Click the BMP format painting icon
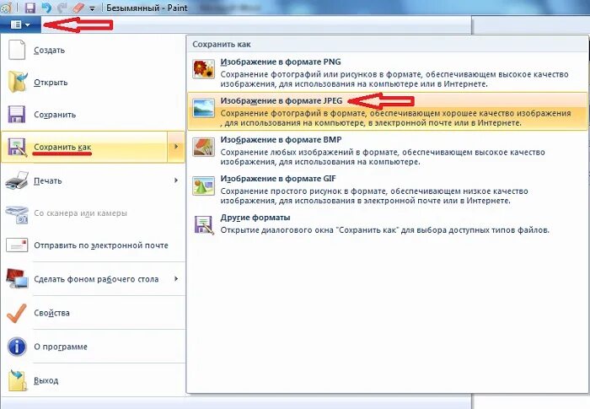The image size is (590, 409). [x=204, y=147]
